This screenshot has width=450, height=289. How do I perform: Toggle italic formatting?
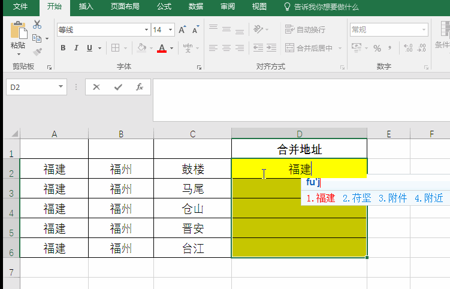(76, 48)
